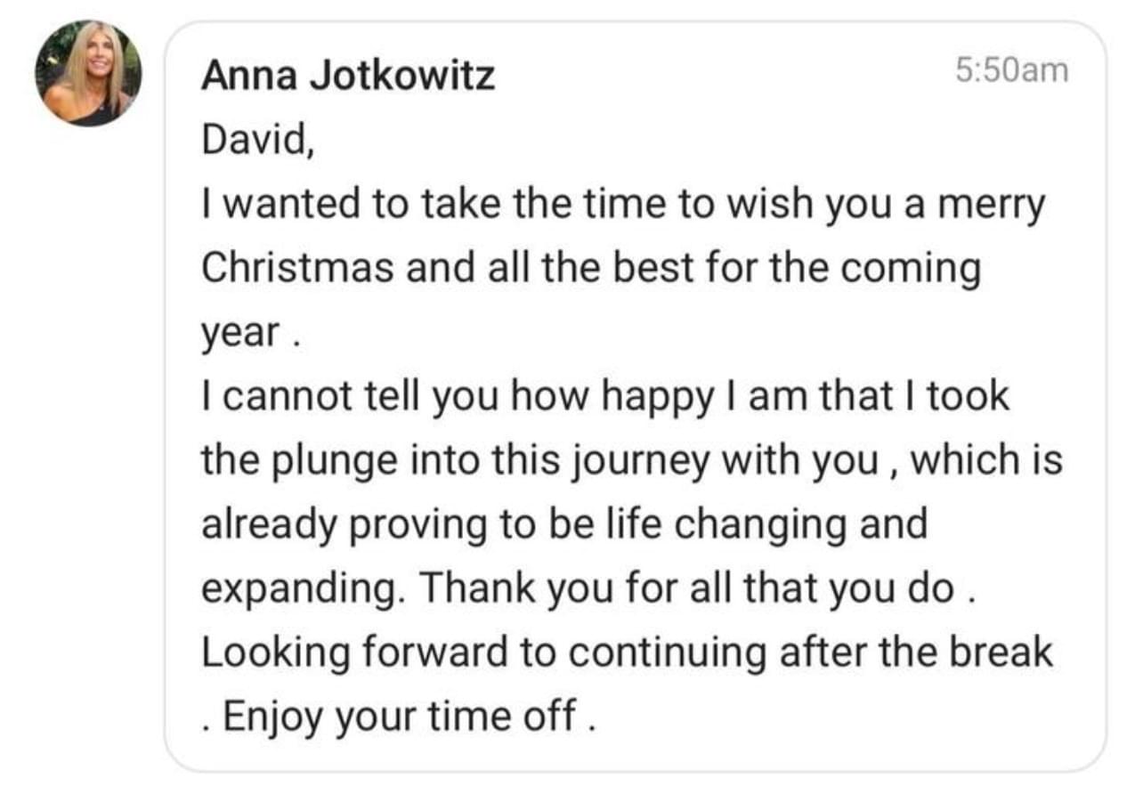Select the line "I cannot tell you how happy"
The height and width of the screenshot is (794, 1143).
click(x=605, y=396)
